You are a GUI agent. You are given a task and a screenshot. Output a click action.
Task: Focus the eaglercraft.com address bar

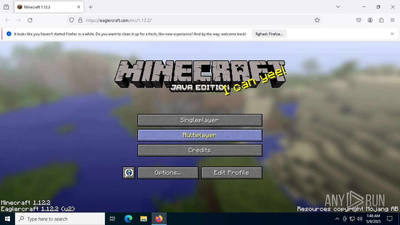pyautogui.click(x=194, y=20)
